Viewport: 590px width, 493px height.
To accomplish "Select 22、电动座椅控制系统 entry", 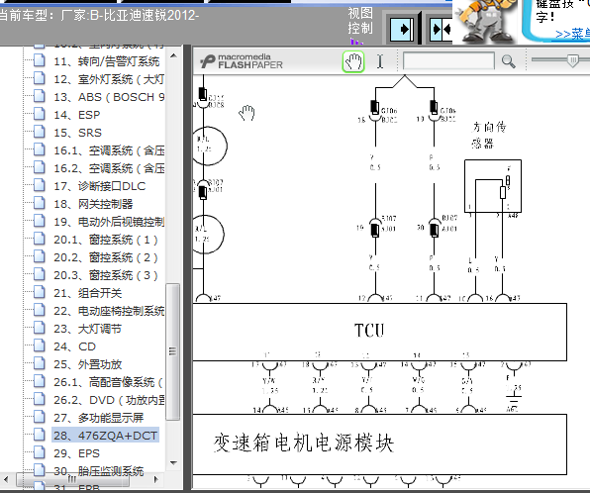I will (x=109, y=311).
